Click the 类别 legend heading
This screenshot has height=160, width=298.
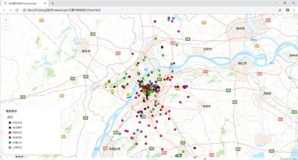tap(10, 117)
